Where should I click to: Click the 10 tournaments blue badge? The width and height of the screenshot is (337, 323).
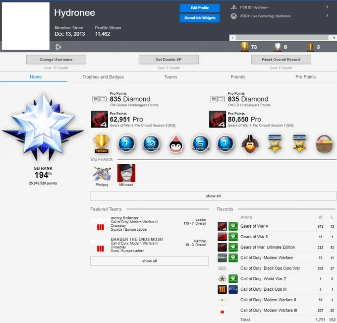[x=151, y=143]
